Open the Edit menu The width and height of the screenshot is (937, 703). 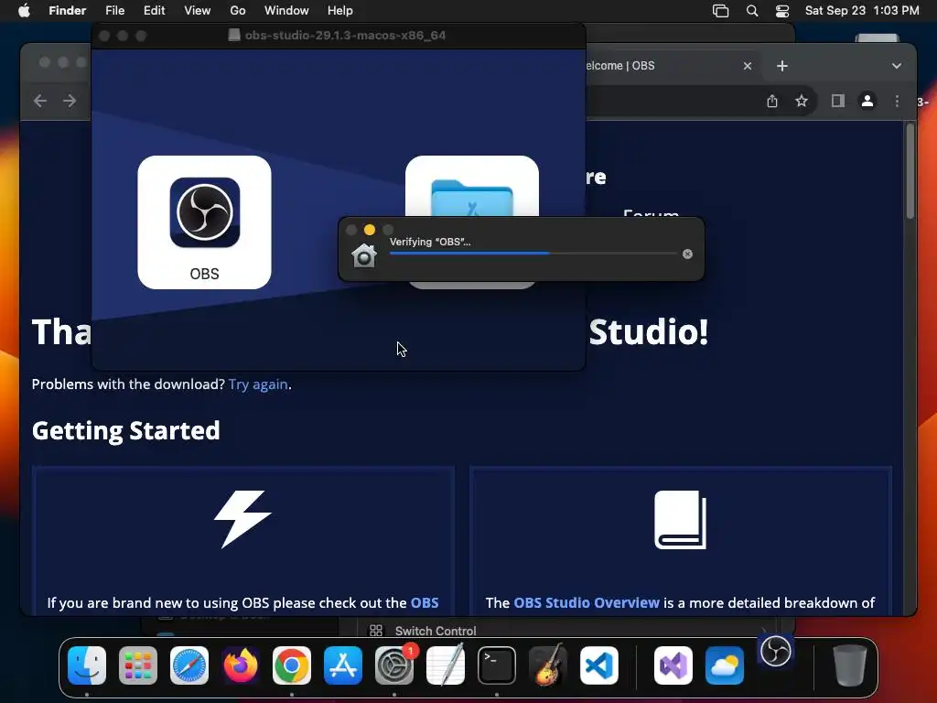coord(154,11)
